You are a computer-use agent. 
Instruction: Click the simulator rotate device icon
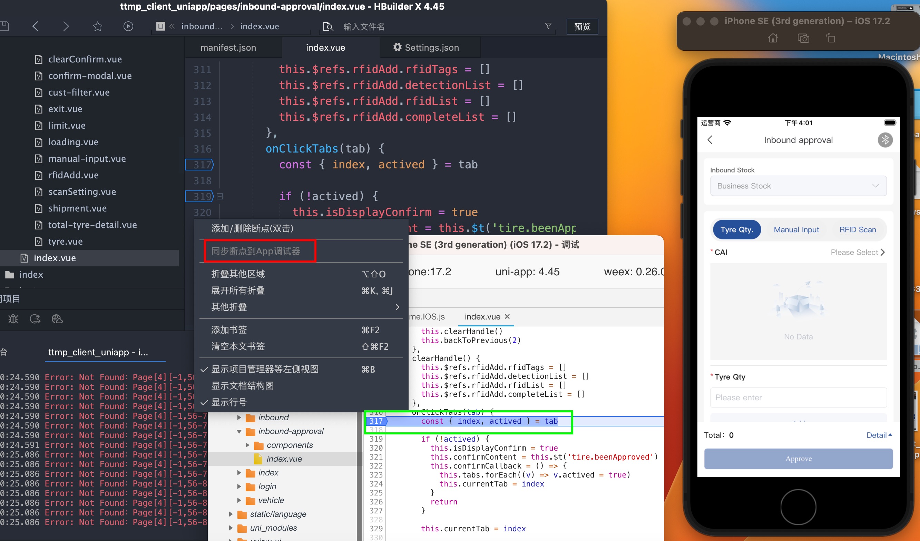pyautogui.click(x=831, y=38)
